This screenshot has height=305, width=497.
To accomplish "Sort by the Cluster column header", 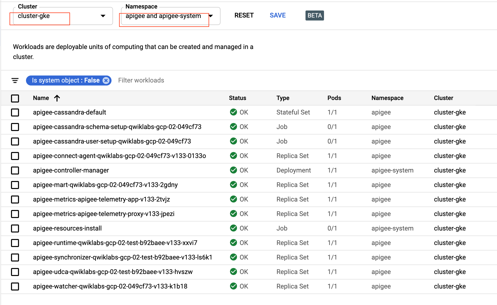I will [443, 98].
